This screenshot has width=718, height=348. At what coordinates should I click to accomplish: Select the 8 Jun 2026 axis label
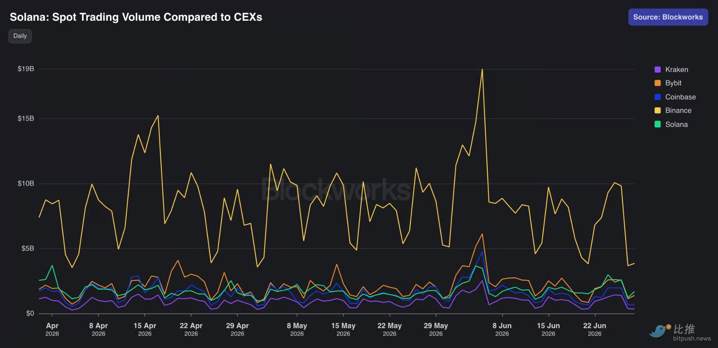coord(502,329)
